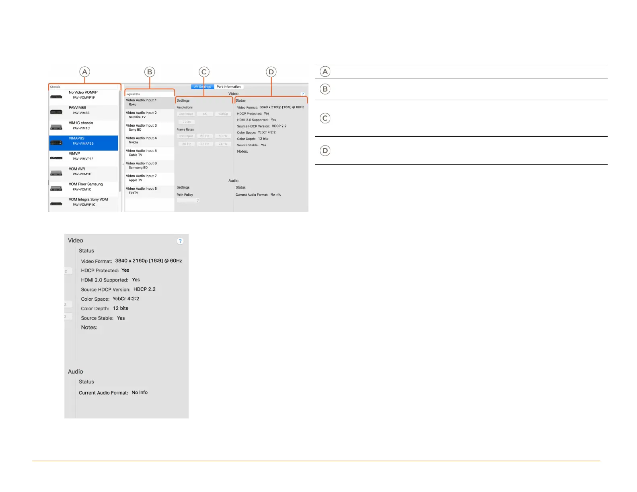The image size is (637, 492).
Task: Choose the 24 Hz frame rate
Action: click(223, 144)
